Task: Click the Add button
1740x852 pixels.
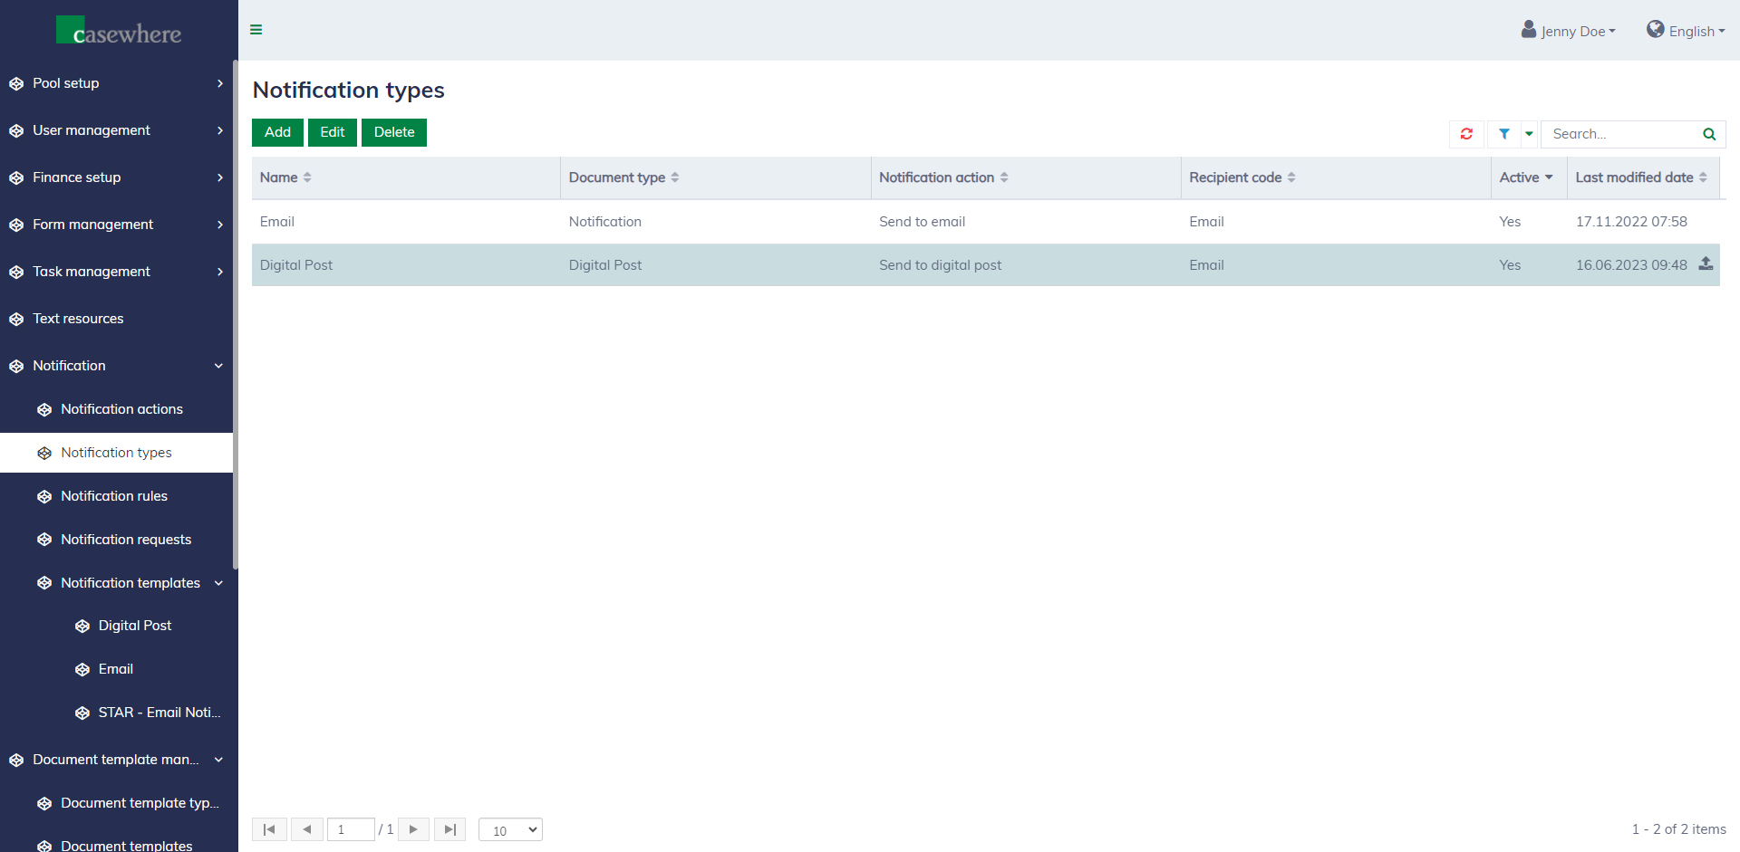Action: pyautogui.click(x=277, y=132)
